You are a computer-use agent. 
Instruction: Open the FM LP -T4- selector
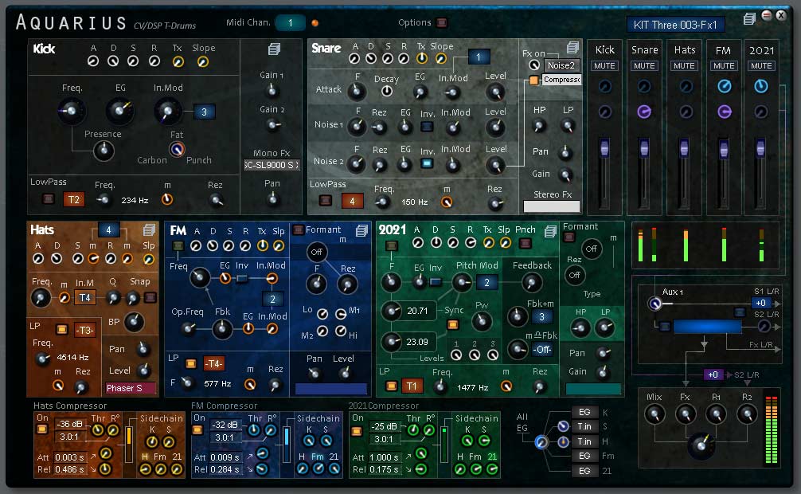pos(214,363)
